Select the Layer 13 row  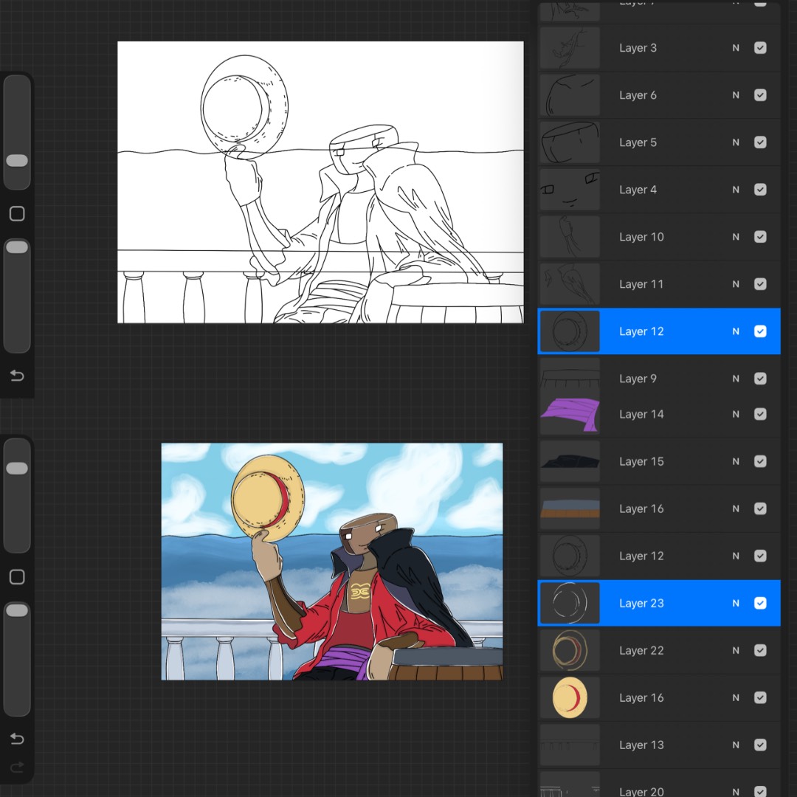click(659, 745)
